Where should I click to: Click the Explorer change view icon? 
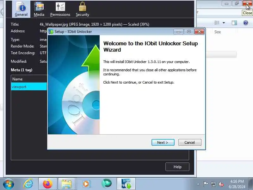pyautogui.click(x=217, y=23)
